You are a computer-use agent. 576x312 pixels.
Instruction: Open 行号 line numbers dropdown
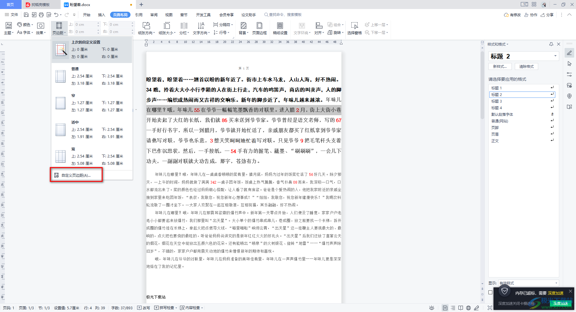pyautogui.click(x=221, y=32)
